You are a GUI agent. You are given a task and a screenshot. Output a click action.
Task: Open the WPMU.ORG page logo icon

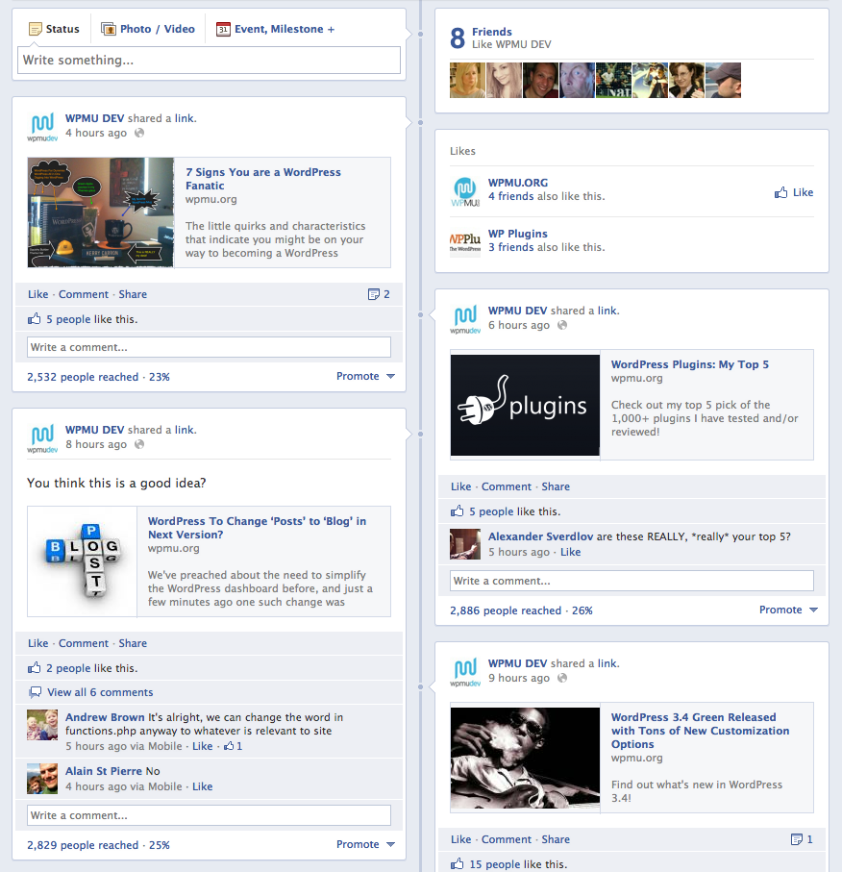[465, 192]
